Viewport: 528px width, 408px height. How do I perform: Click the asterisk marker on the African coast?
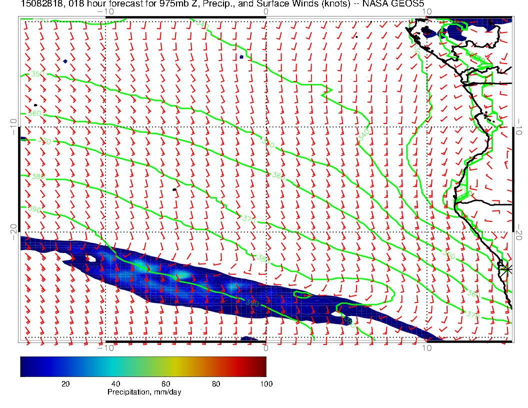(507, 269)
